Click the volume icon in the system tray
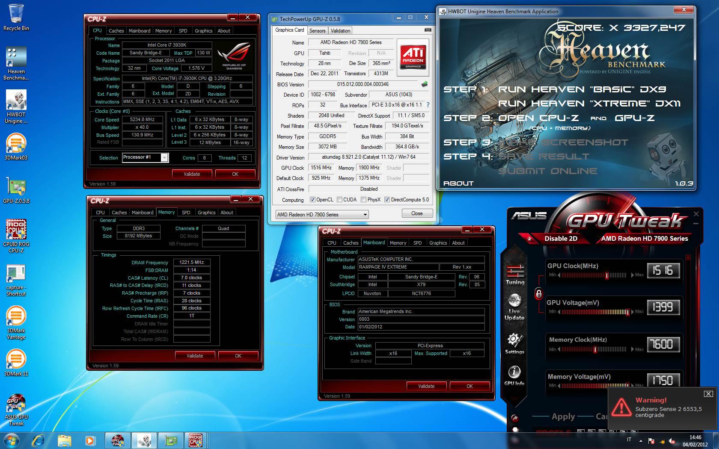Viewport: 719px width, 449px height. 673,441
